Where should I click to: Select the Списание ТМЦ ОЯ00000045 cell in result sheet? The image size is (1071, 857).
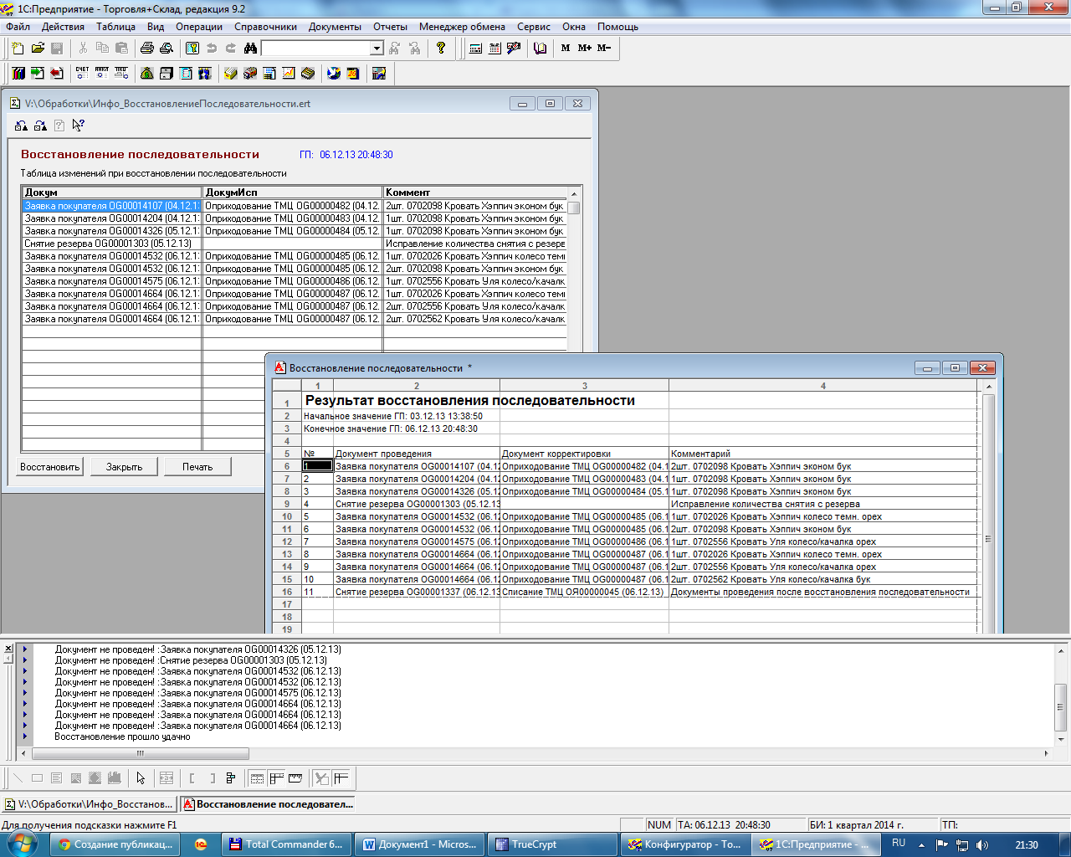[584, 592]
